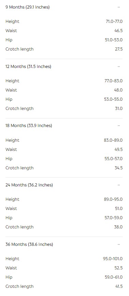The width and height of the screenshot is (129, 296).
Task: Select the 12 Months (31.5 Inches) header
Action: point(28,67)
